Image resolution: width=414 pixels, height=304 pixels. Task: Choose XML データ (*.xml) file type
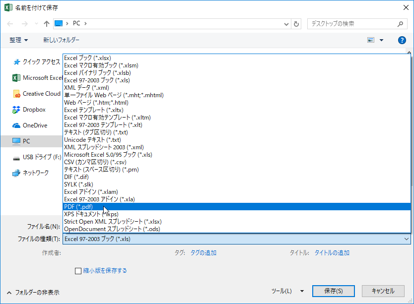[237, 88]
